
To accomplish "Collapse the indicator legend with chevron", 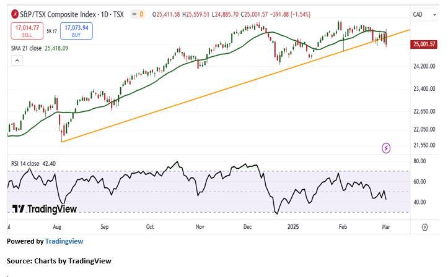I will point(17,61).
